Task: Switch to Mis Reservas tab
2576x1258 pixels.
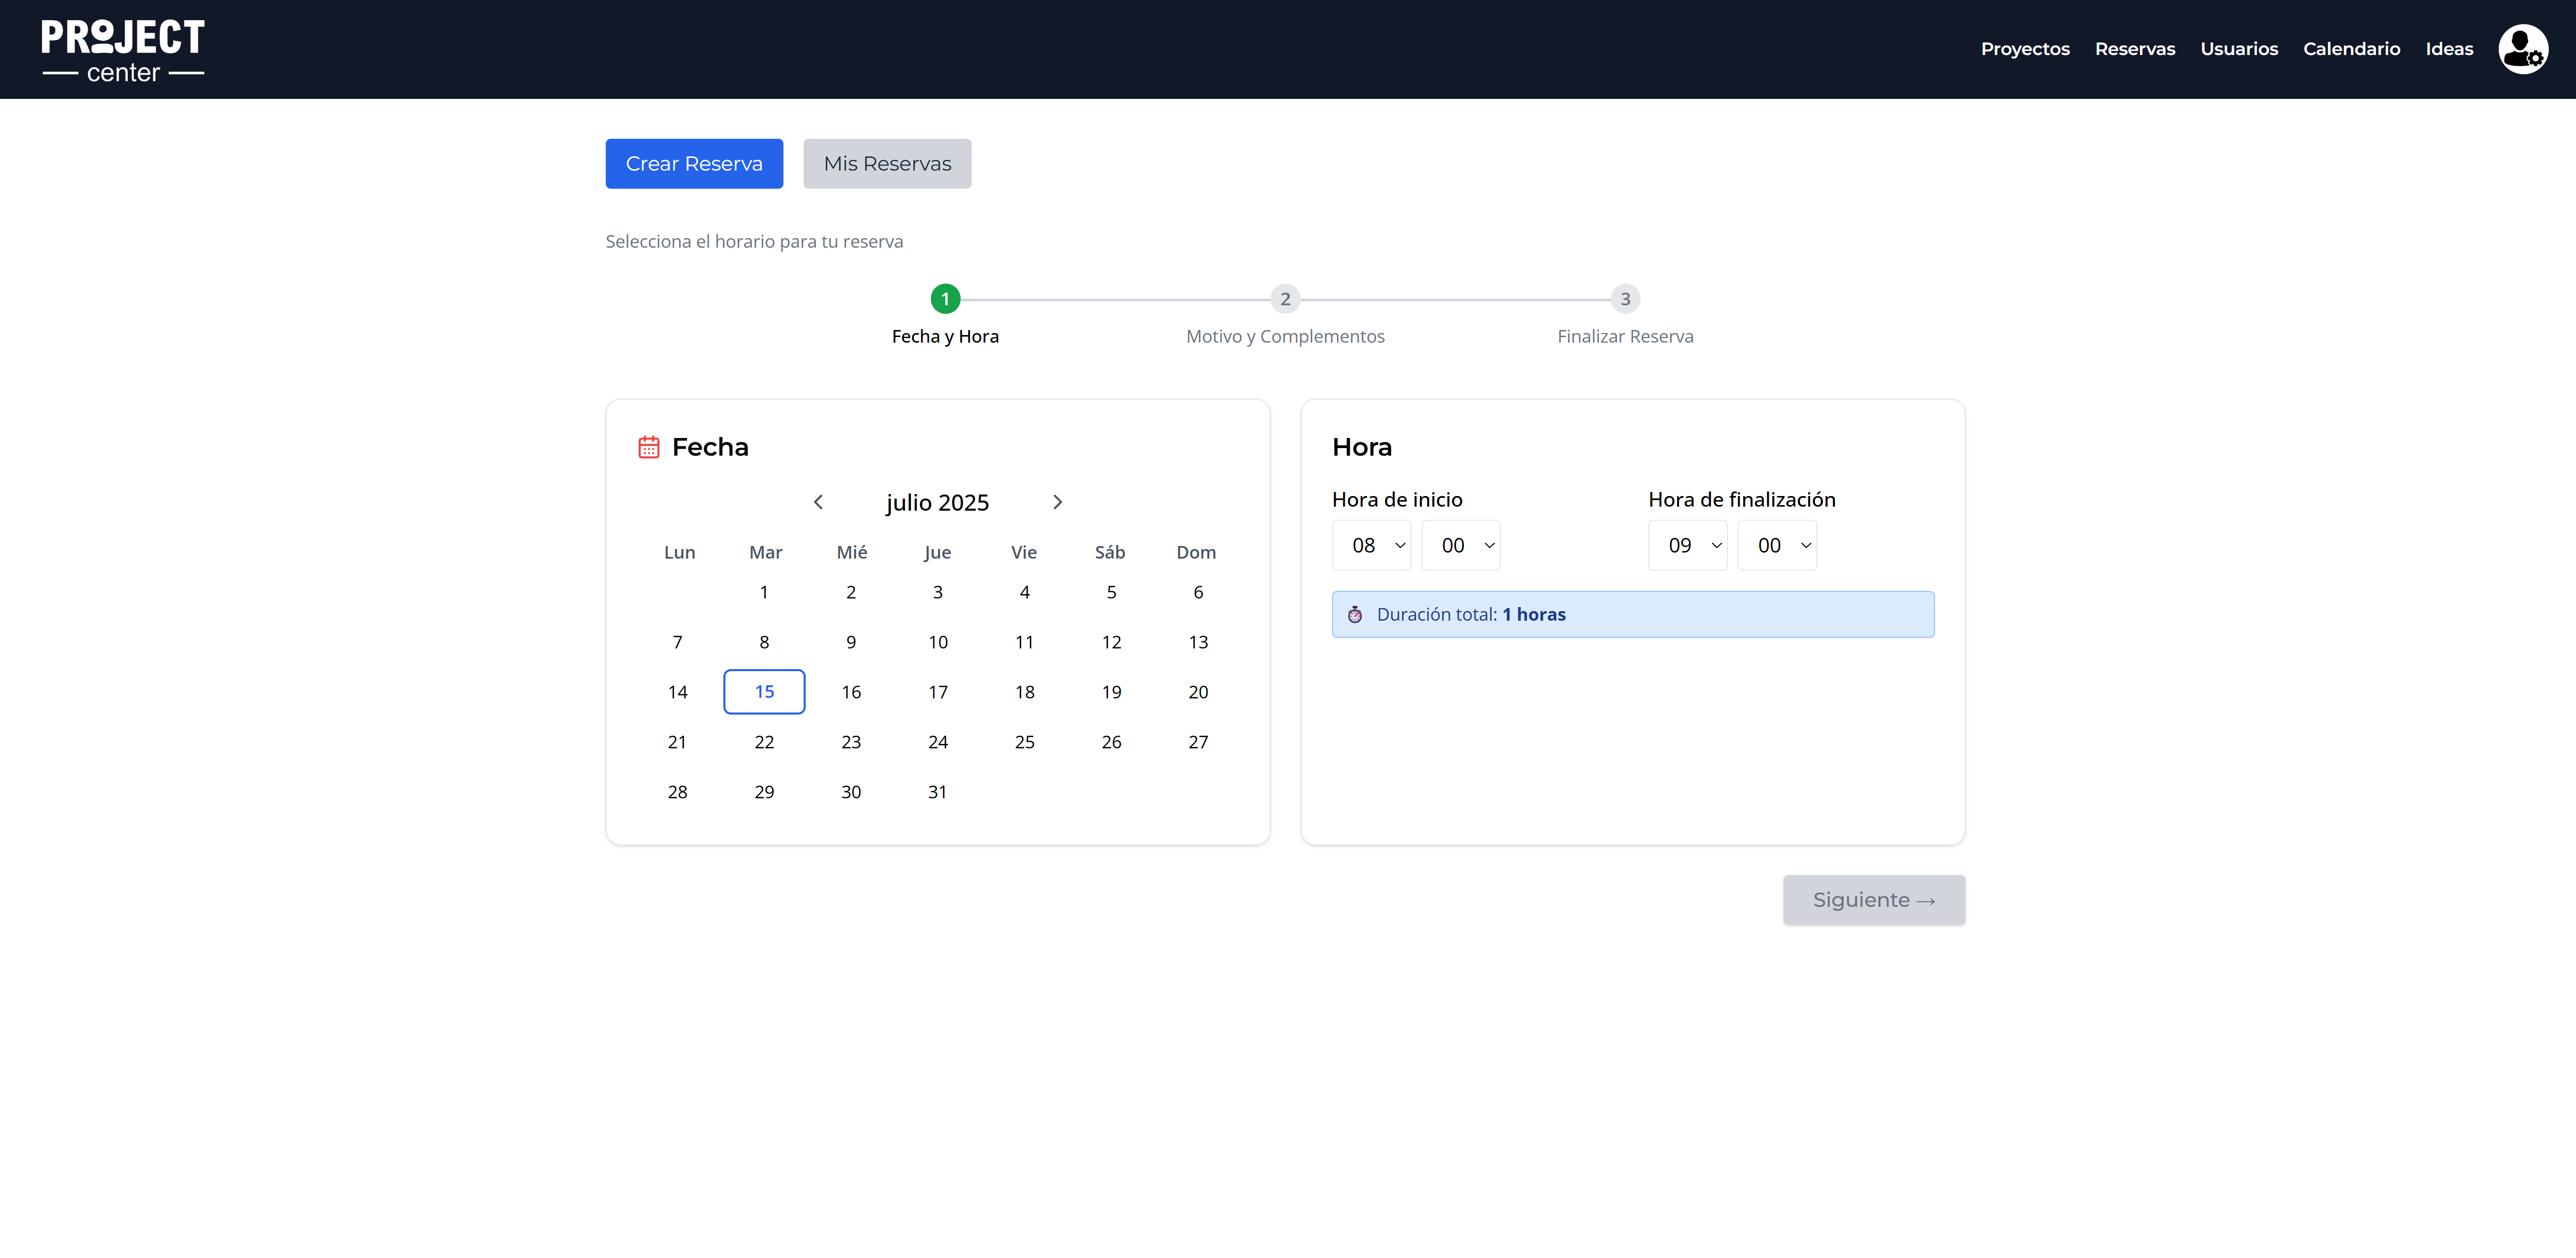Action: (887, 163)
